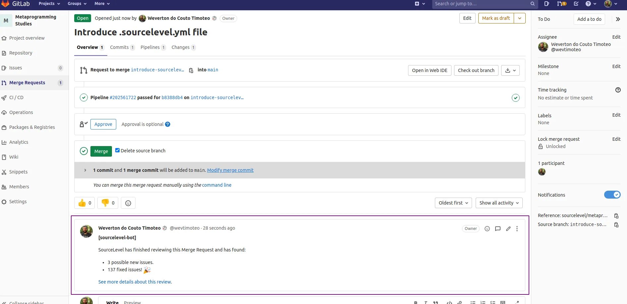
Task: Open the Modify merge commit link
Action: (230, 170)
